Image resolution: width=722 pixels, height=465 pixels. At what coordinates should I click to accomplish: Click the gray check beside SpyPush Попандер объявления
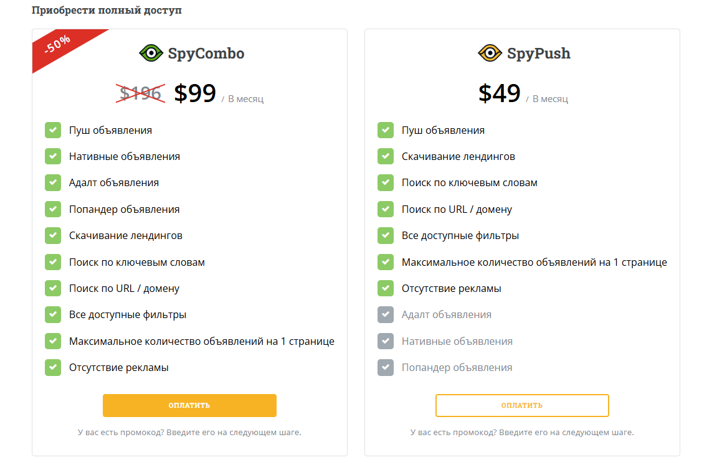(x=386, y=368)
